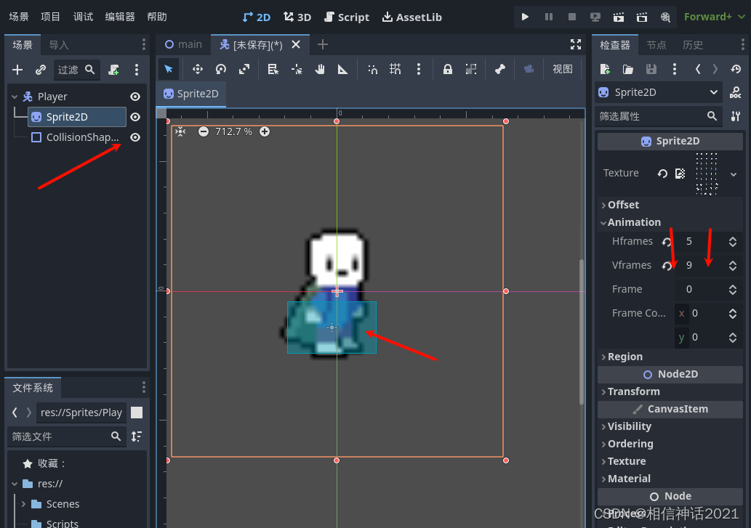Toggle visibility of Sprite2D node
751x528 pixels.
pyautogui.click(x=135, y=117)
